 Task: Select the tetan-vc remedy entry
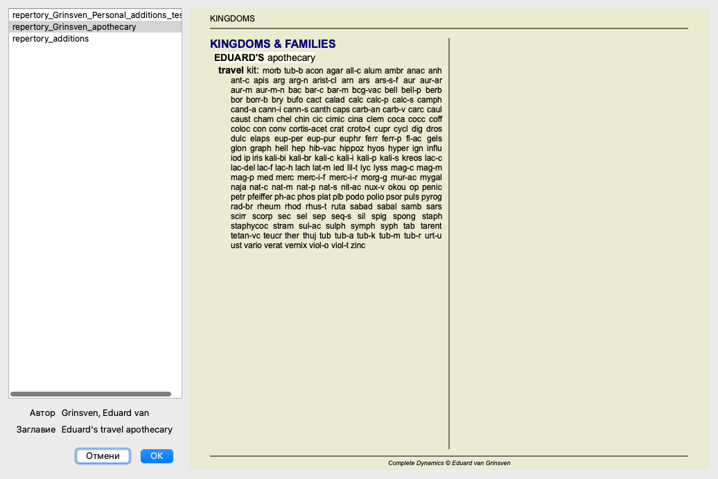tap(245, 236)
